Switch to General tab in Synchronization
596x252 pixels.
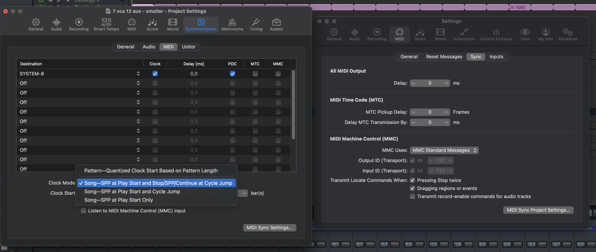point(126,47)
